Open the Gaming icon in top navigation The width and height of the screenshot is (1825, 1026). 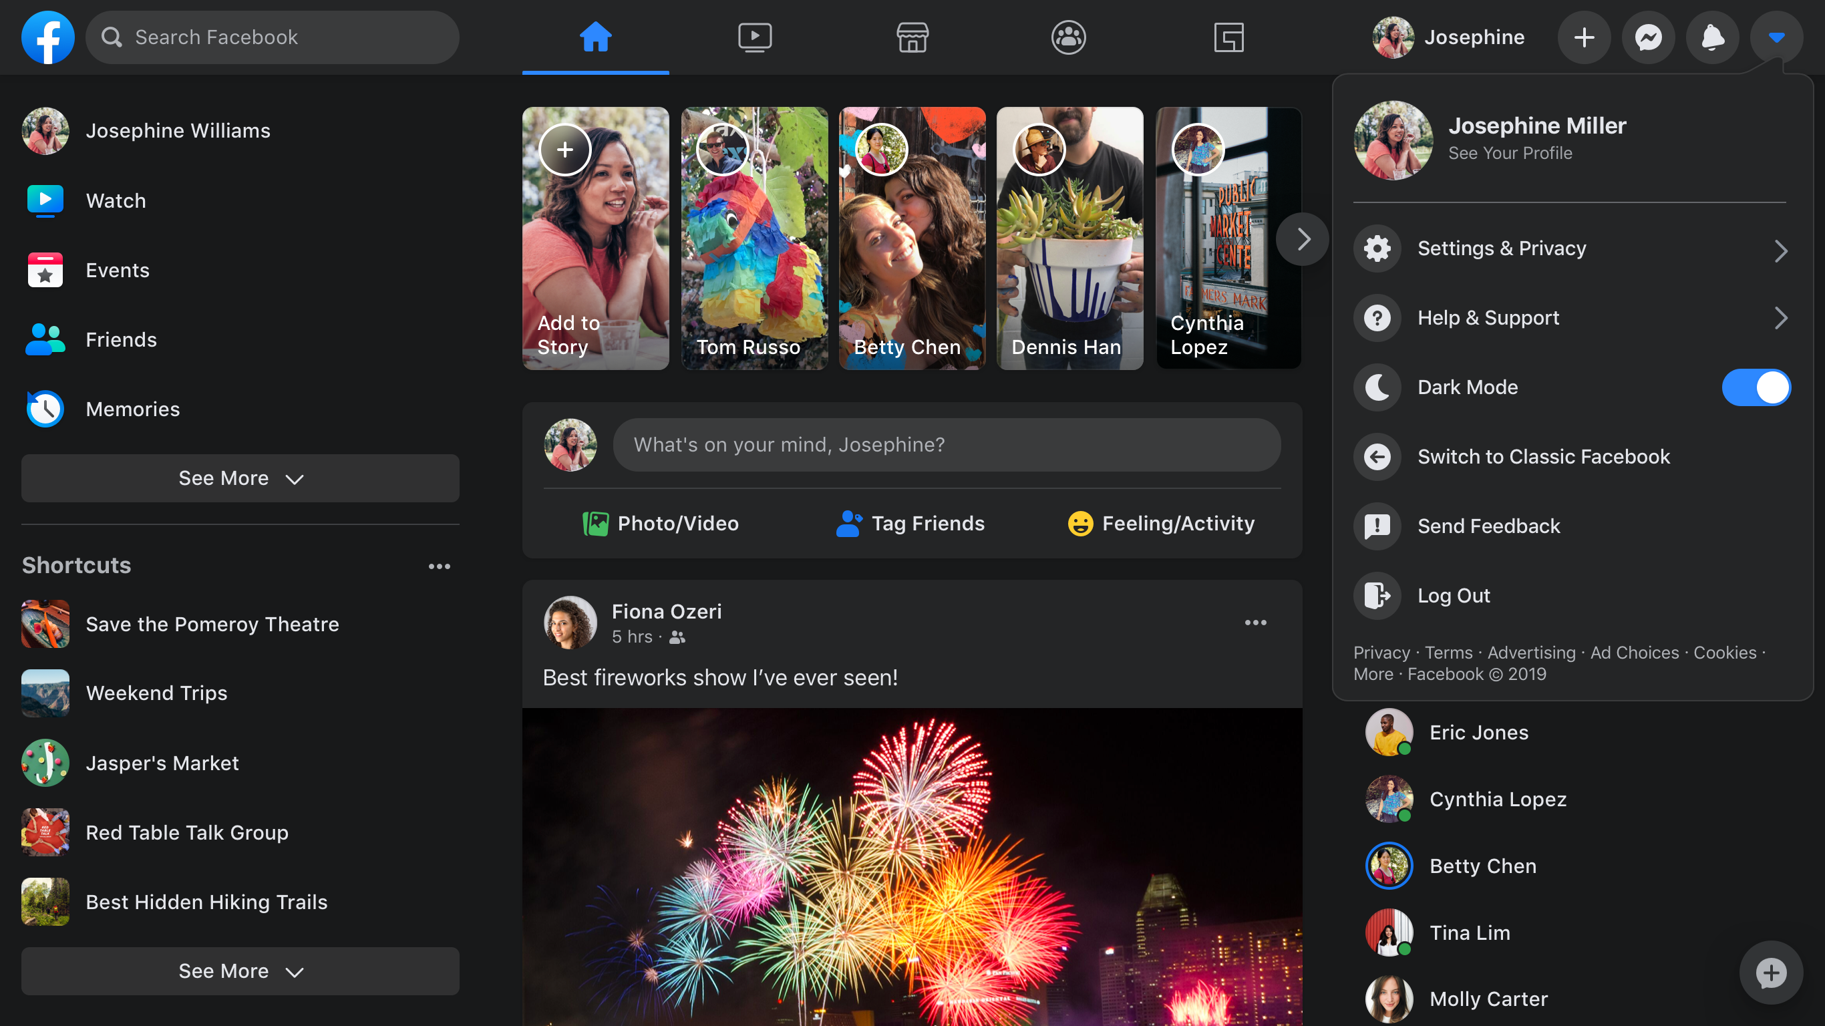tap(1228, 37)
